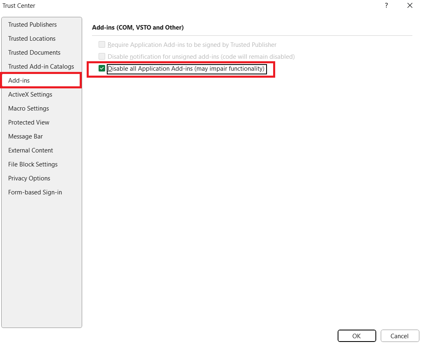Confirm settings with OK button

point(357,336)
